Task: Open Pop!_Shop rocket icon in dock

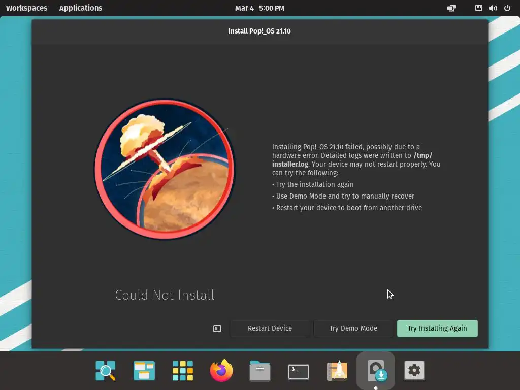Action: [x=337, y=370]
